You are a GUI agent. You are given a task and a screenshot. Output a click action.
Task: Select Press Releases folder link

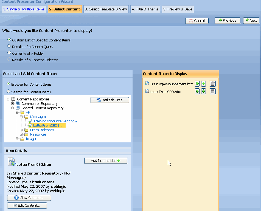point(42,130)
